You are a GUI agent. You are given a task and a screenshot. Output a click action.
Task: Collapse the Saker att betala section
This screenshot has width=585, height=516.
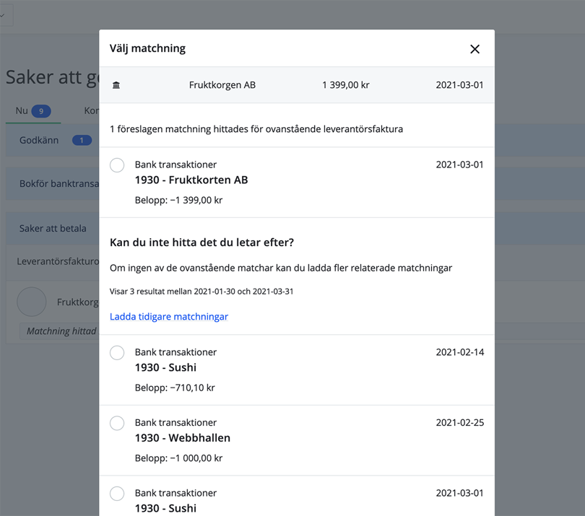53,228
